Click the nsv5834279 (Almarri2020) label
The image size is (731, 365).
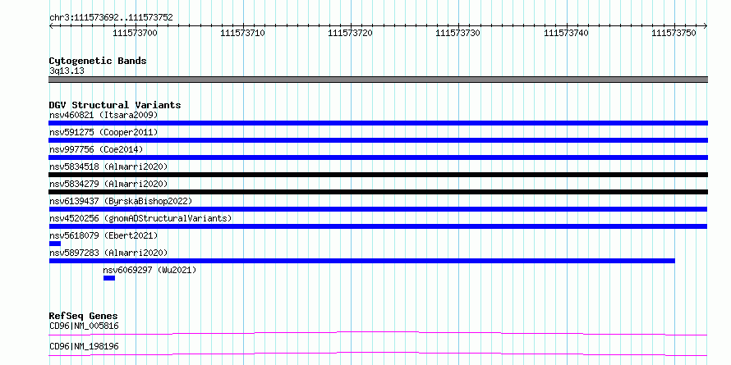(108, 184)
